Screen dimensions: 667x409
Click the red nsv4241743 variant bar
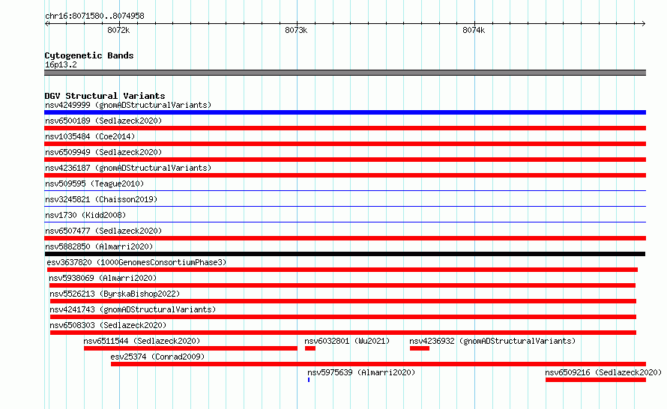coord(343,317)
